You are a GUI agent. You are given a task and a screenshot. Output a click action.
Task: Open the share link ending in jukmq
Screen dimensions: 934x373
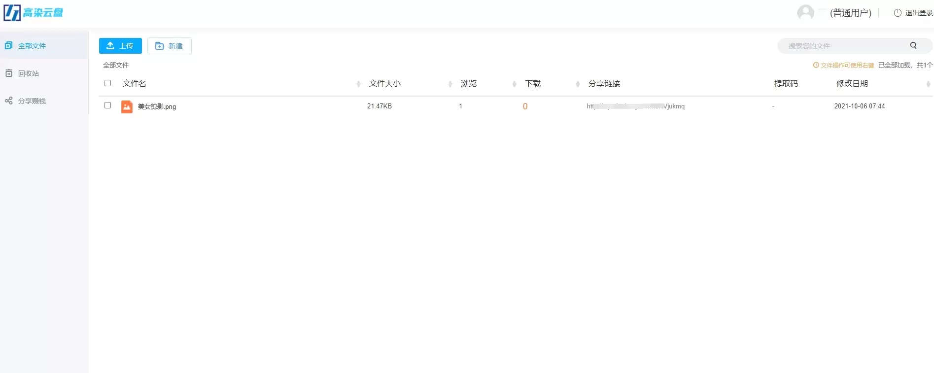635,106
